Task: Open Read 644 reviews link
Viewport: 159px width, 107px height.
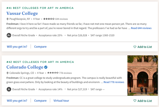Action: click(141, 28)
